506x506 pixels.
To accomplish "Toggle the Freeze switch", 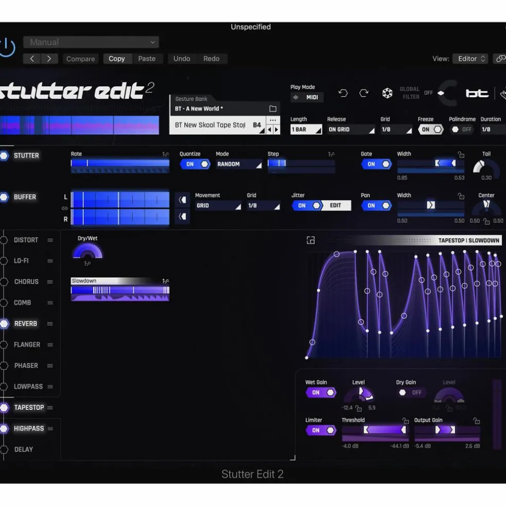I will tap(431, 130).
